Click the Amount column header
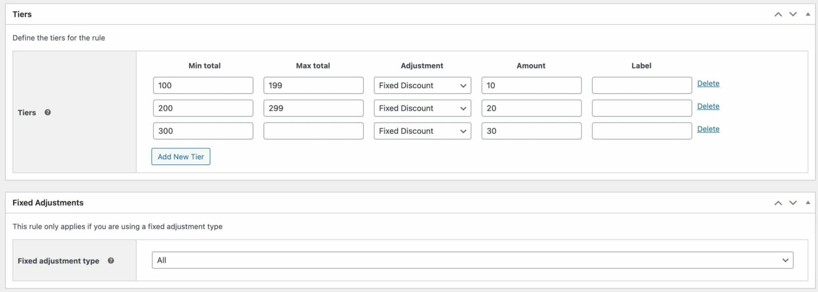Viewport: 818px width, 292px height. point(531,66)
